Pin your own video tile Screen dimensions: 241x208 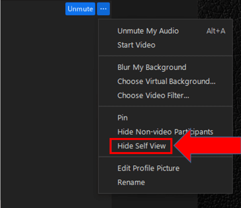(165, 118)
